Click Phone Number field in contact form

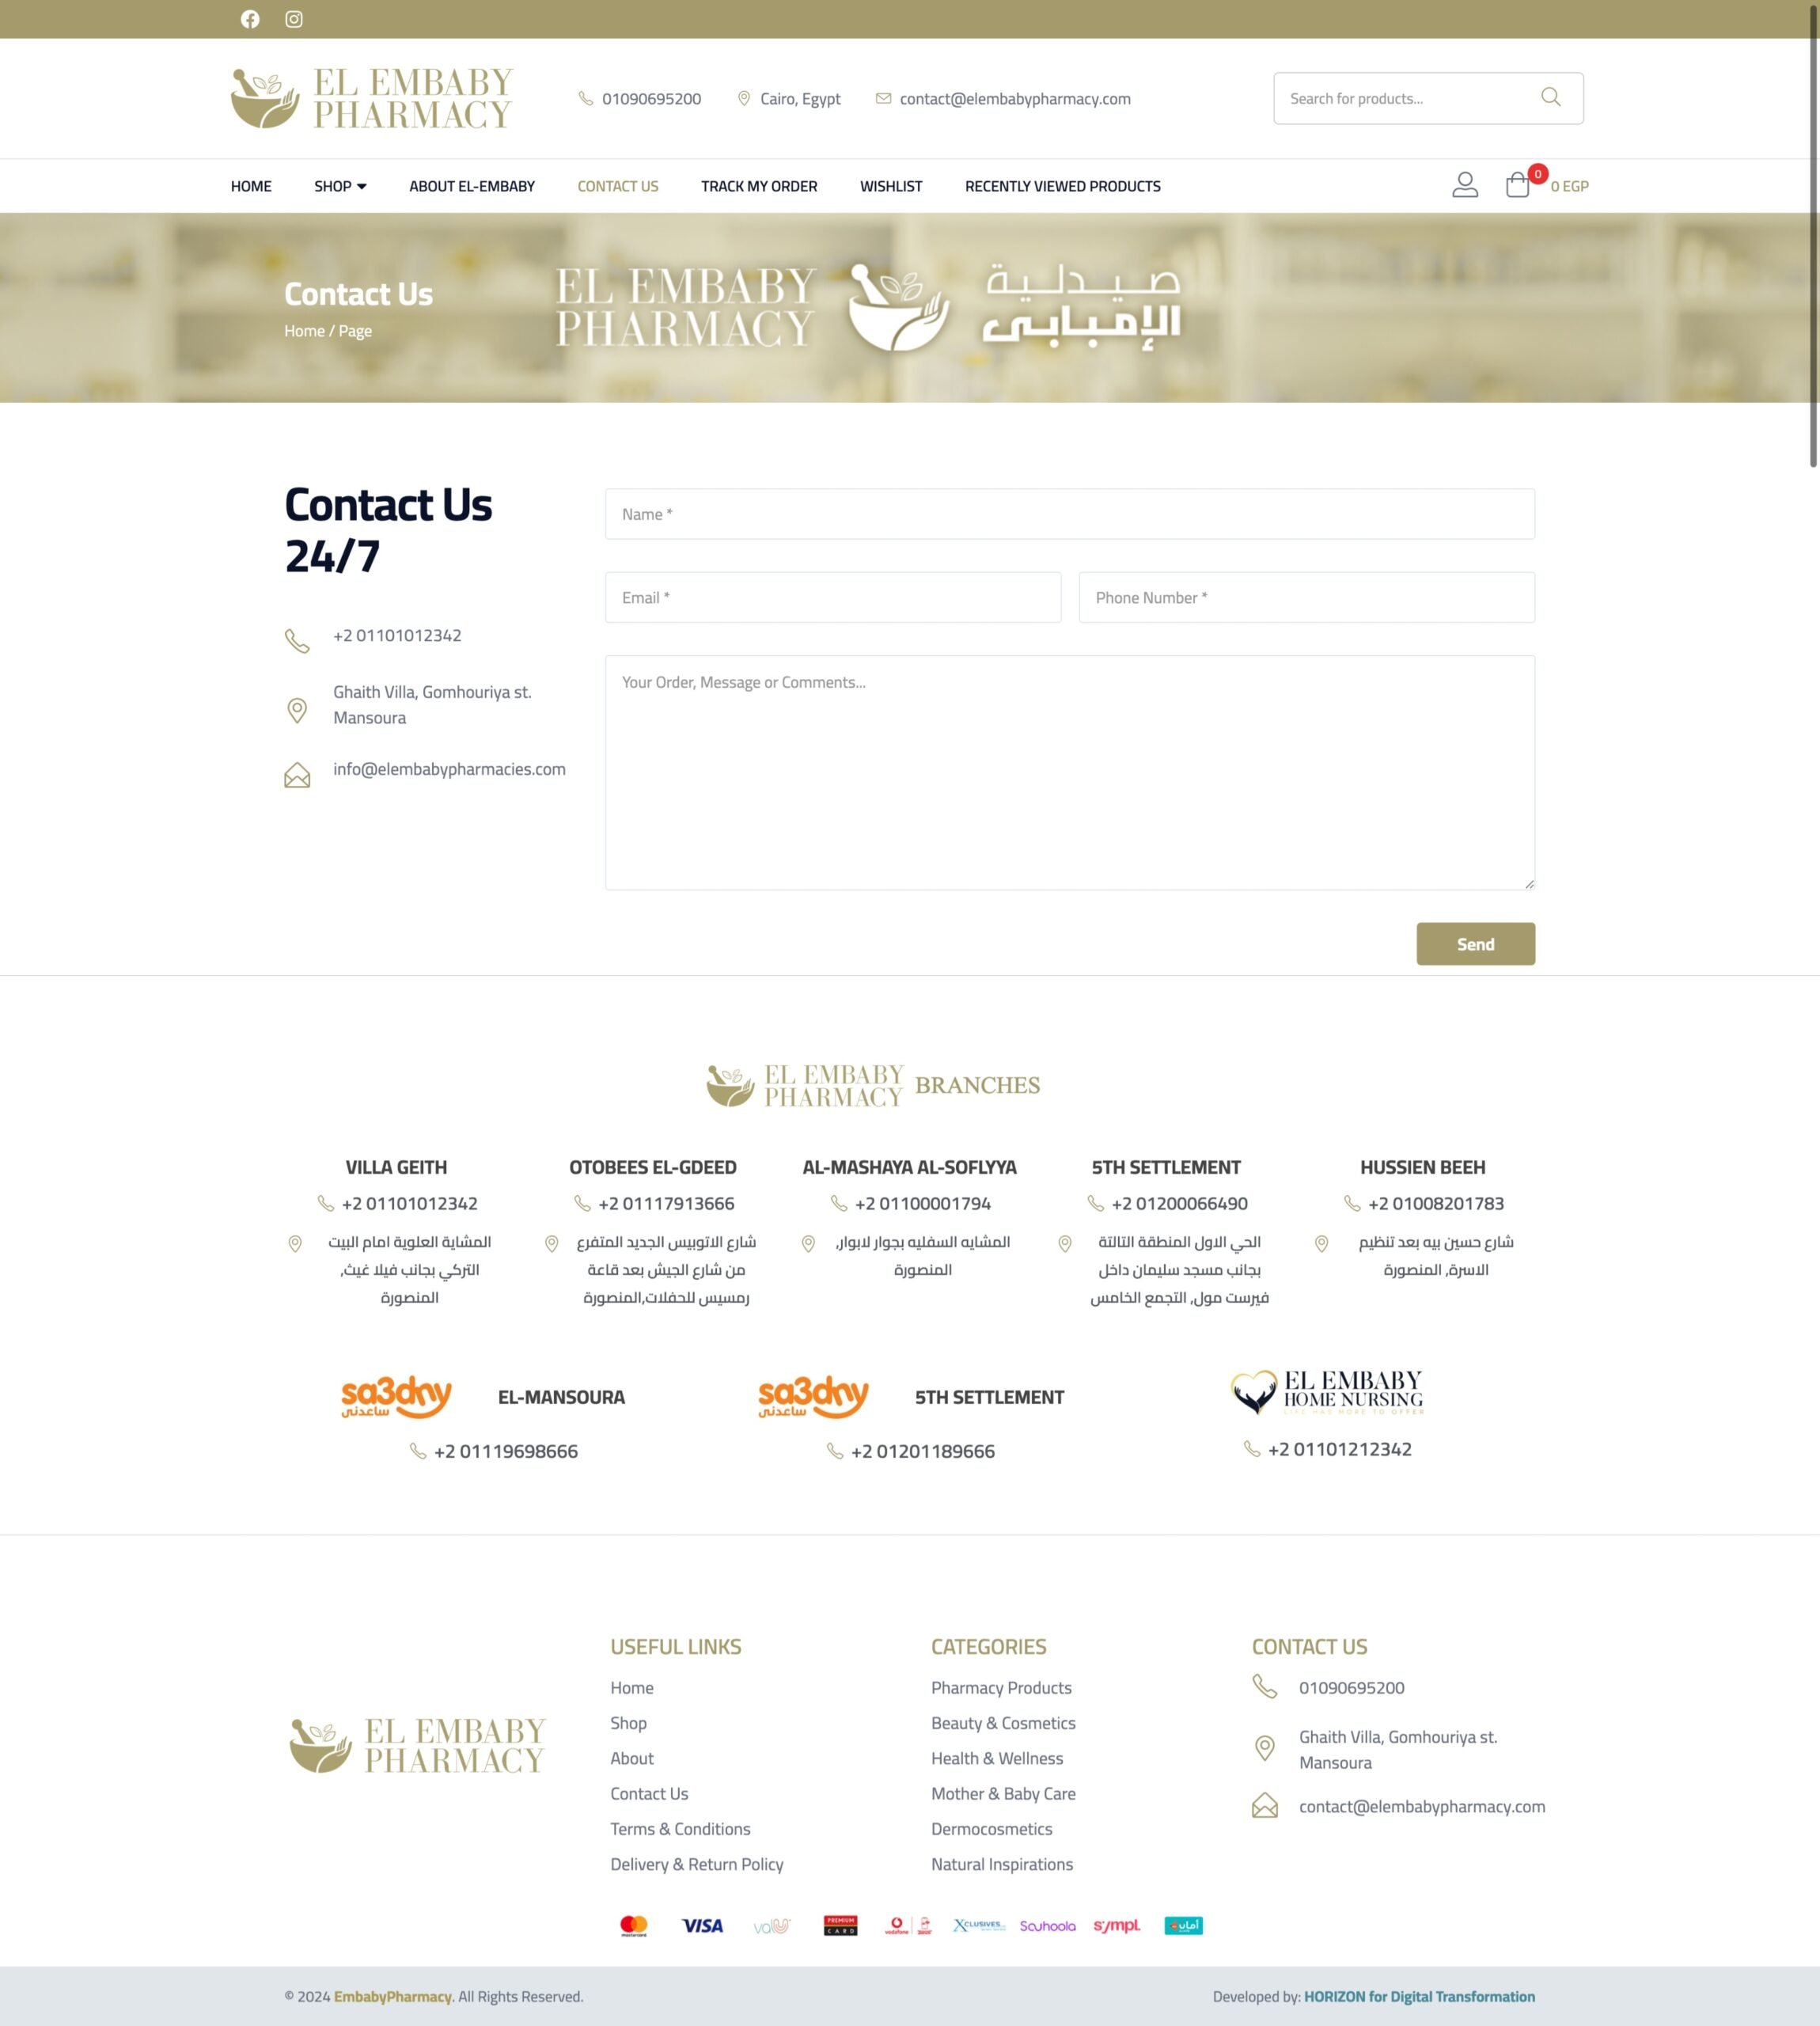point(1307,598)
